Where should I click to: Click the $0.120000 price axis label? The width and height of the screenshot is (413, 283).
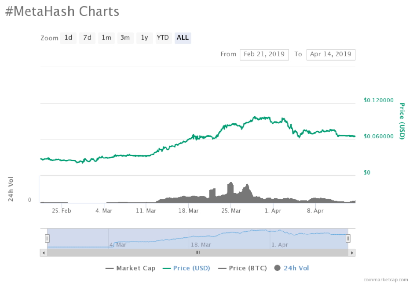pyautogui.click(x=379, y=100)
